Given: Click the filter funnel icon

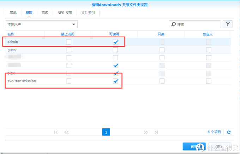Looking at the screenshot, I should [228, 24].
